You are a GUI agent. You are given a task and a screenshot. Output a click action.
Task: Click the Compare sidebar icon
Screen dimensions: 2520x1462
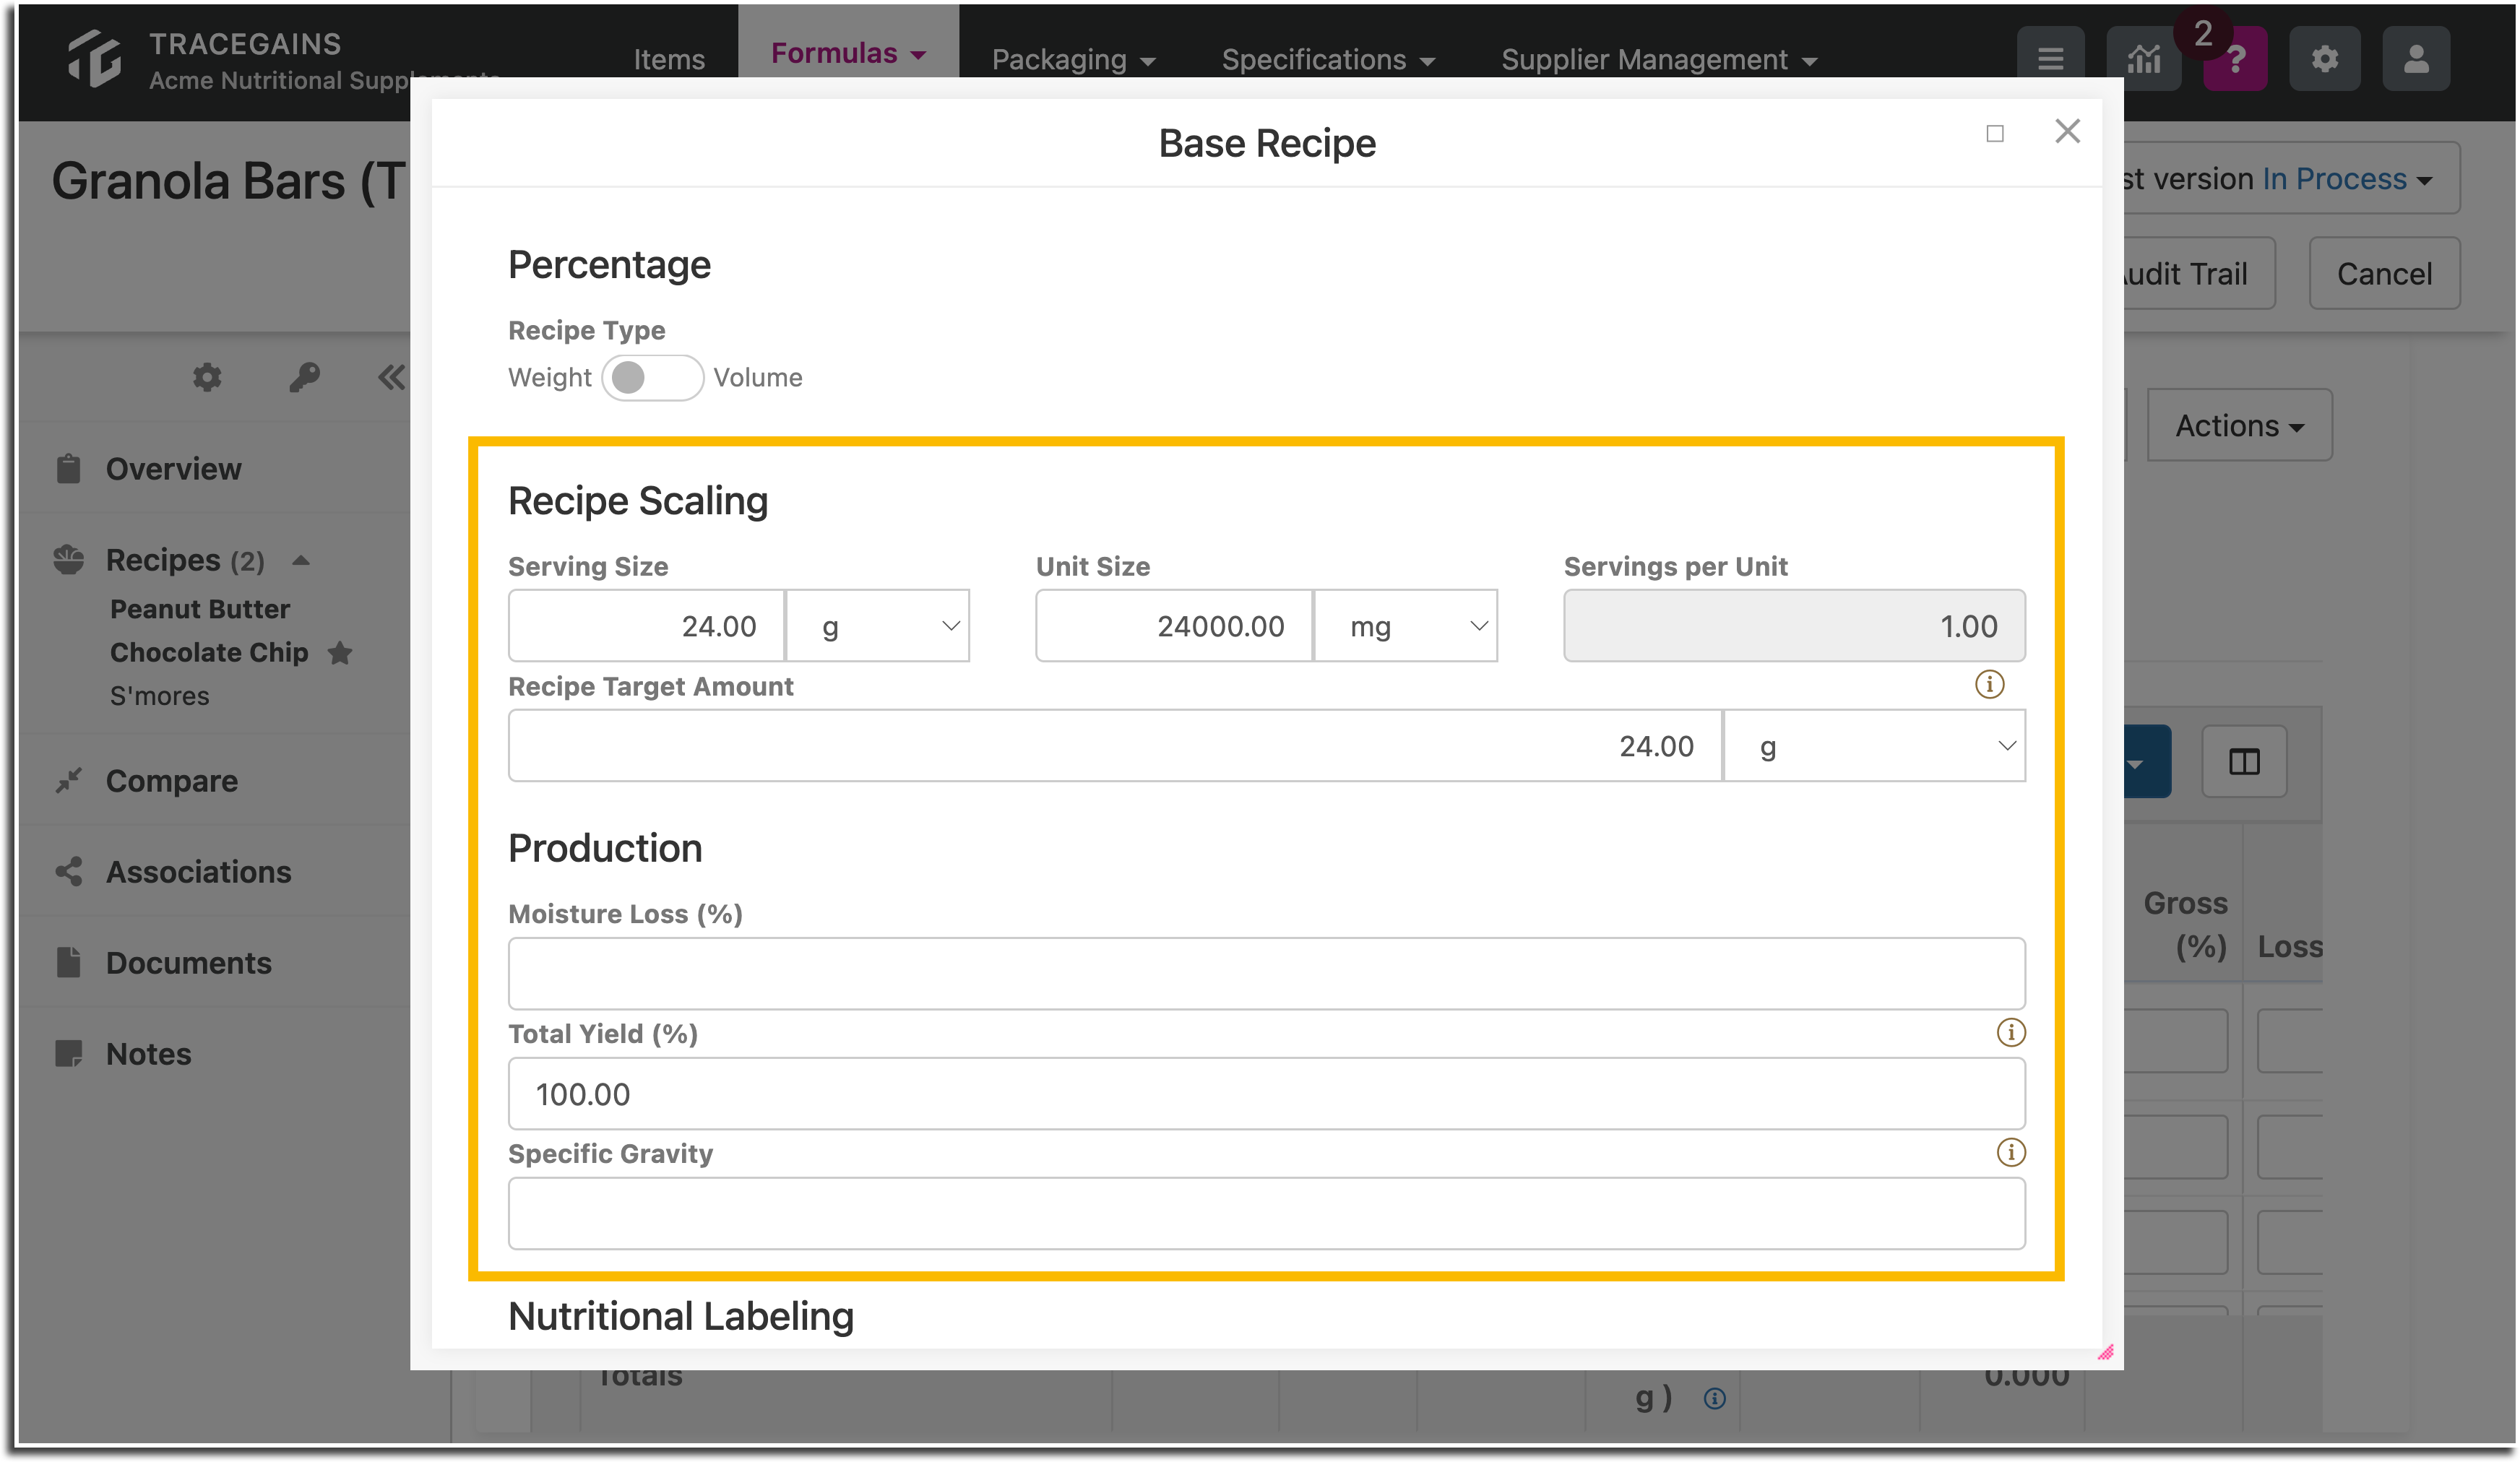click(68, 780)
